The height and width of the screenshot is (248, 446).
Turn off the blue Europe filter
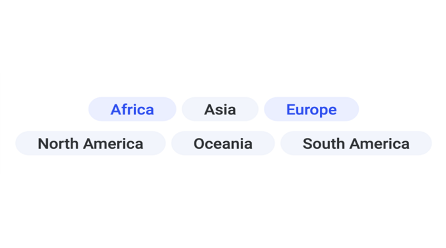[312, 109]
